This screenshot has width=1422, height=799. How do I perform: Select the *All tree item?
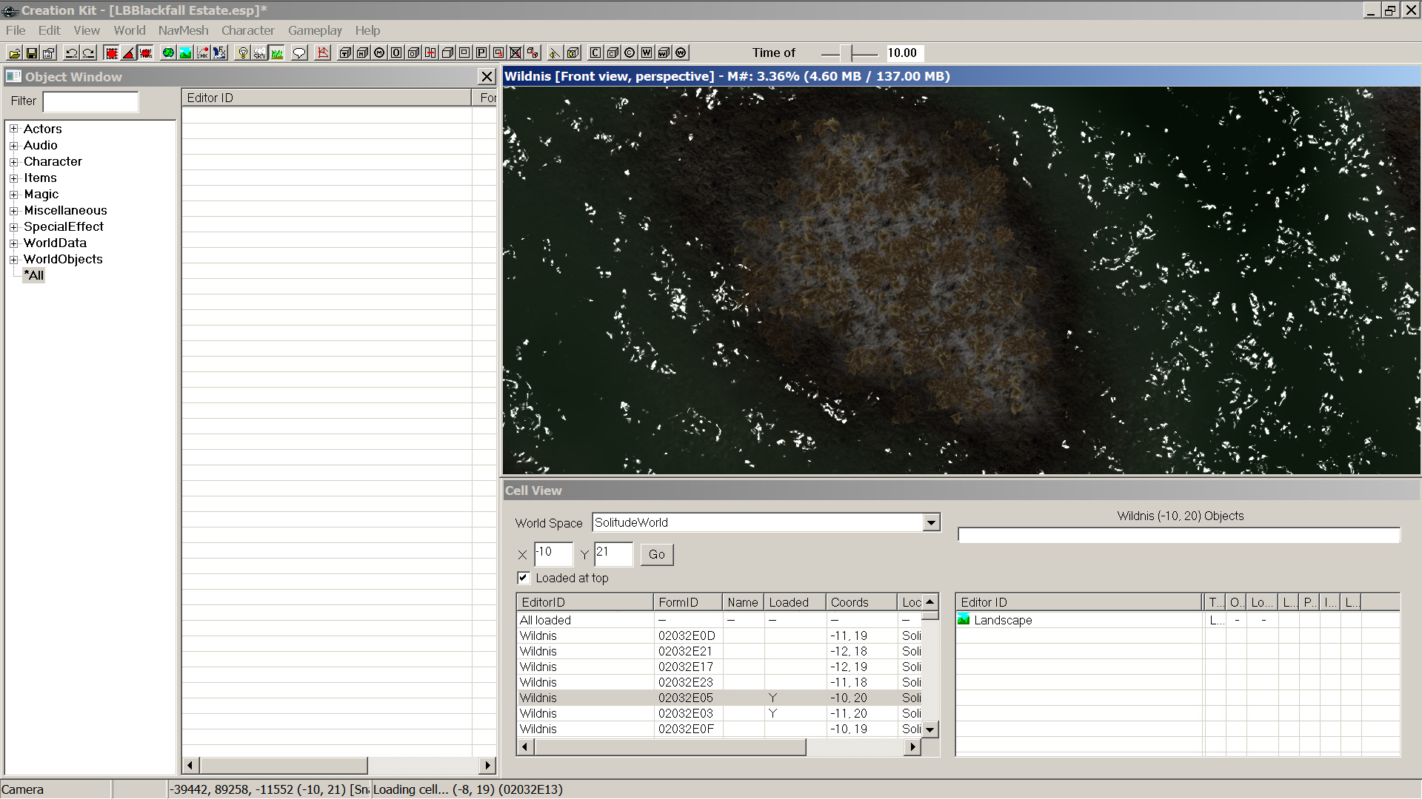click(x=34, y=275)
